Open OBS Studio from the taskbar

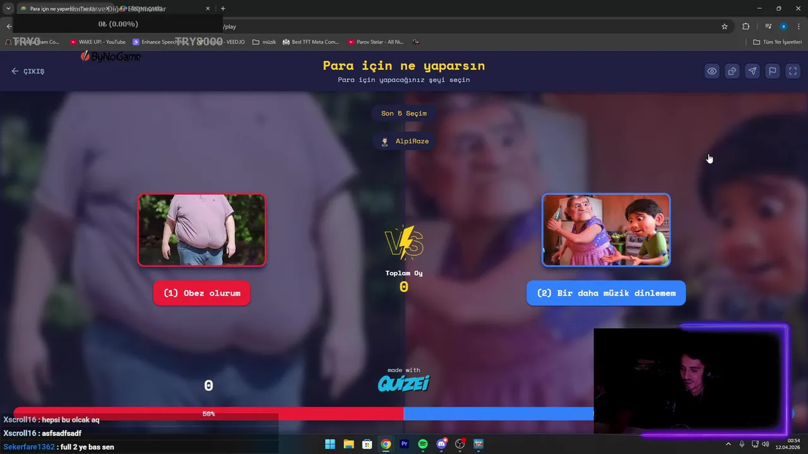tap(460, 444)
